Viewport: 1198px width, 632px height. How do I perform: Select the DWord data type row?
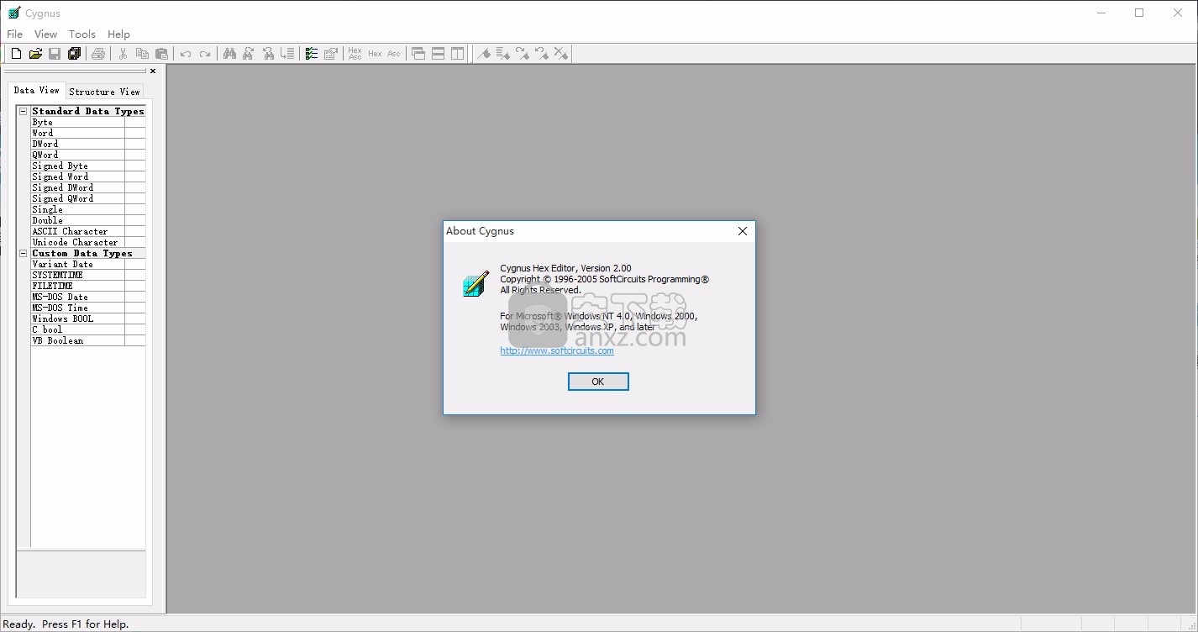tap(88, 144)
